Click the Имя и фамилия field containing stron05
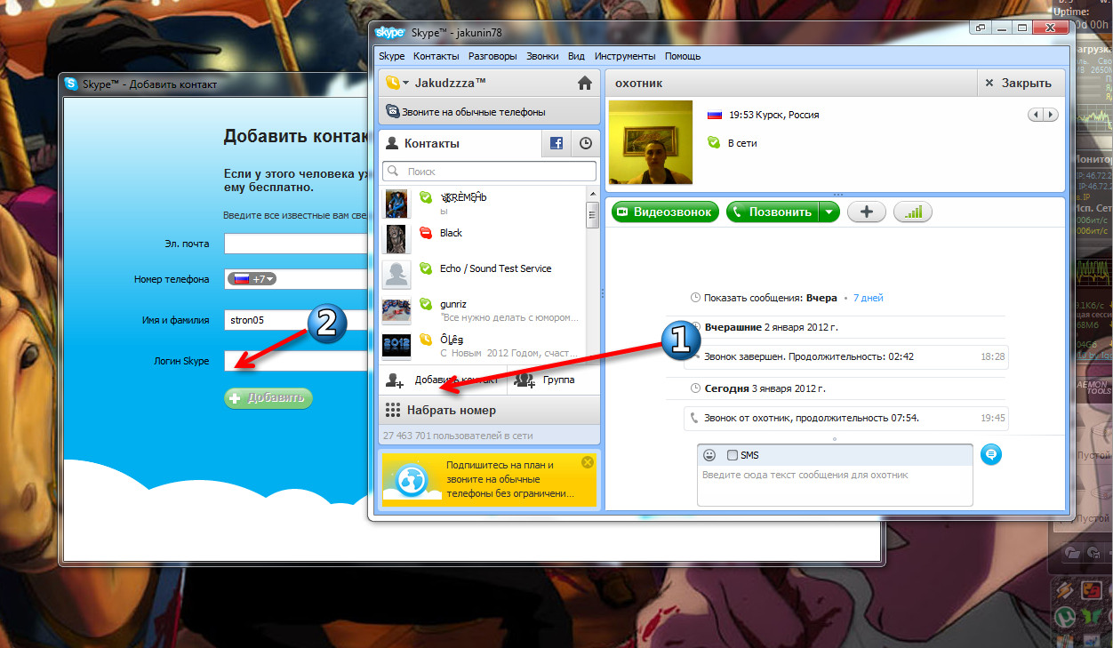The image size is (1113, 648). pos(296,320)
